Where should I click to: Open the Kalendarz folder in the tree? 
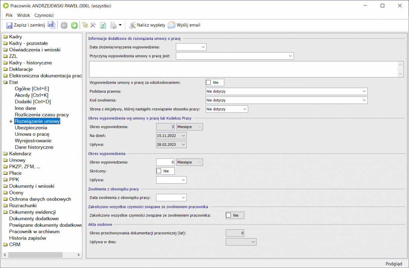tap(20, 154)
